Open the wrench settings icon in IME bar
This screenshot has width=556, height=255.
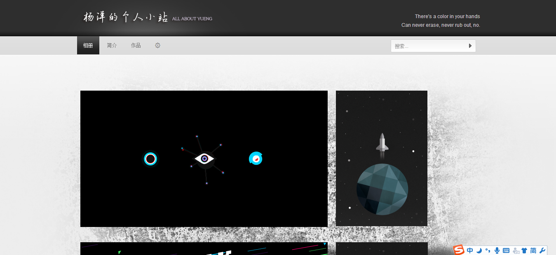[542, 250]
